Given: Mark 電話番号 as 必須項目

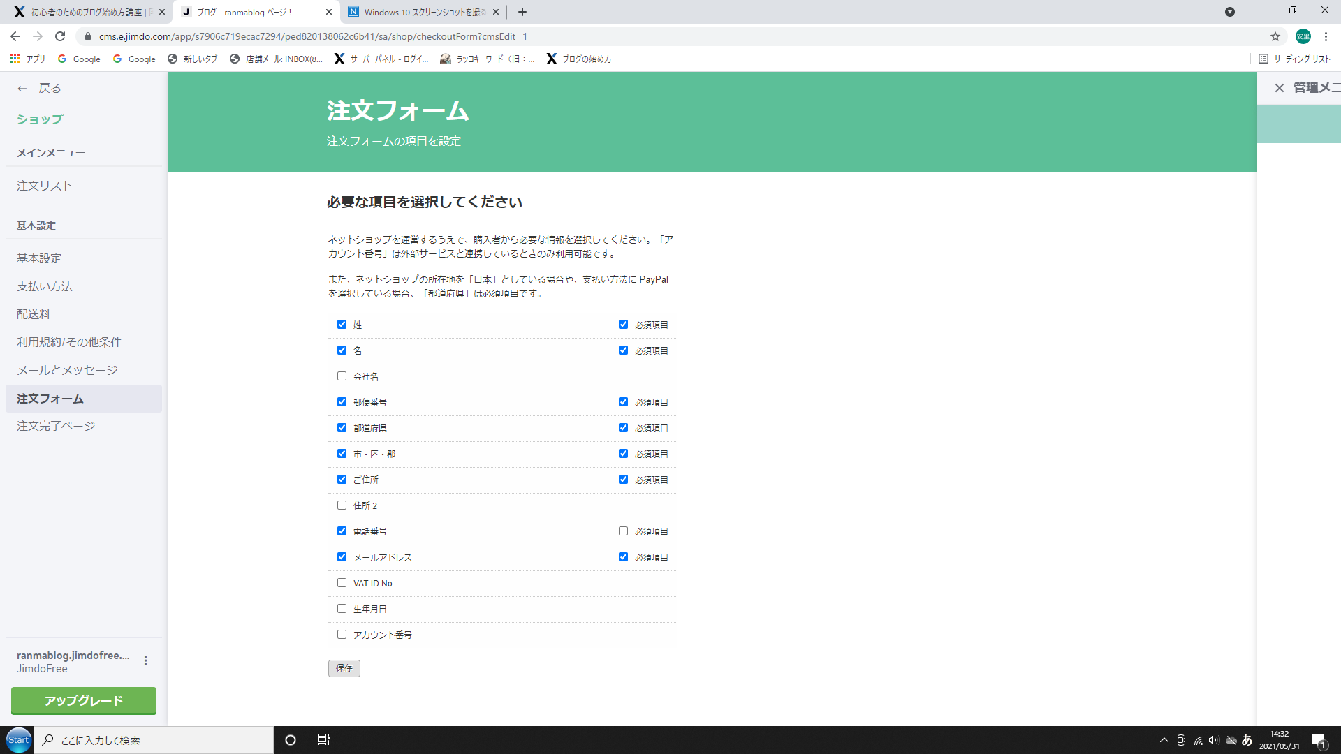Looking at the screenshot, I should coord(623,531).
